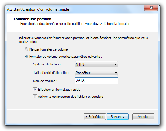Viewport: 166px width, 131px height.
Task: Click the arrow of the allocation unit size dropdown
Action: (116, 73)
